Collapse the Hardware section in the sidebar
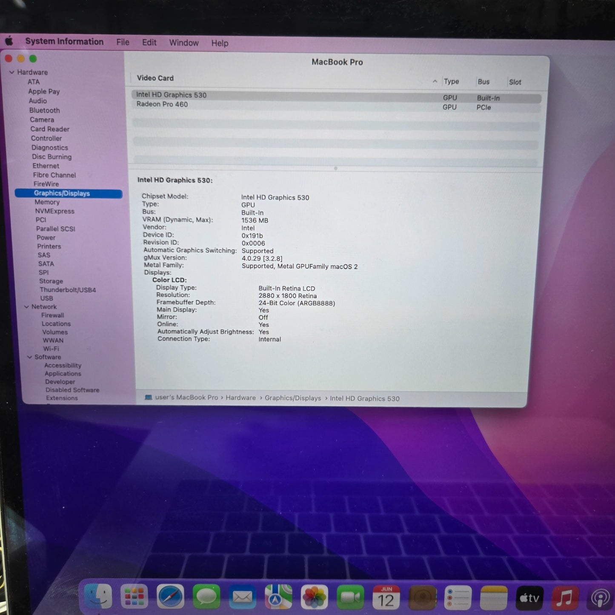Viewport: 615px width, 615px height. tap(12, 72)
